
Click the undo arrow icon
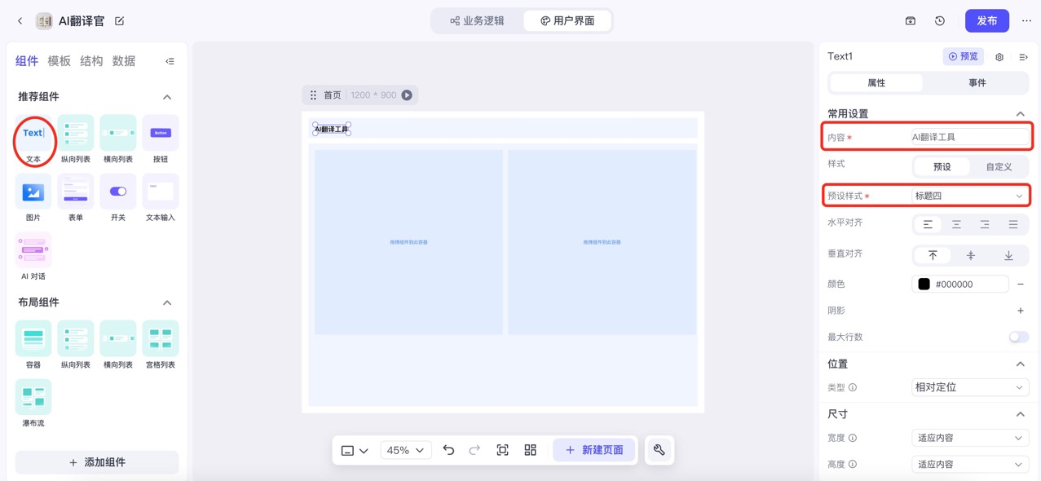(x=449, y=449)
